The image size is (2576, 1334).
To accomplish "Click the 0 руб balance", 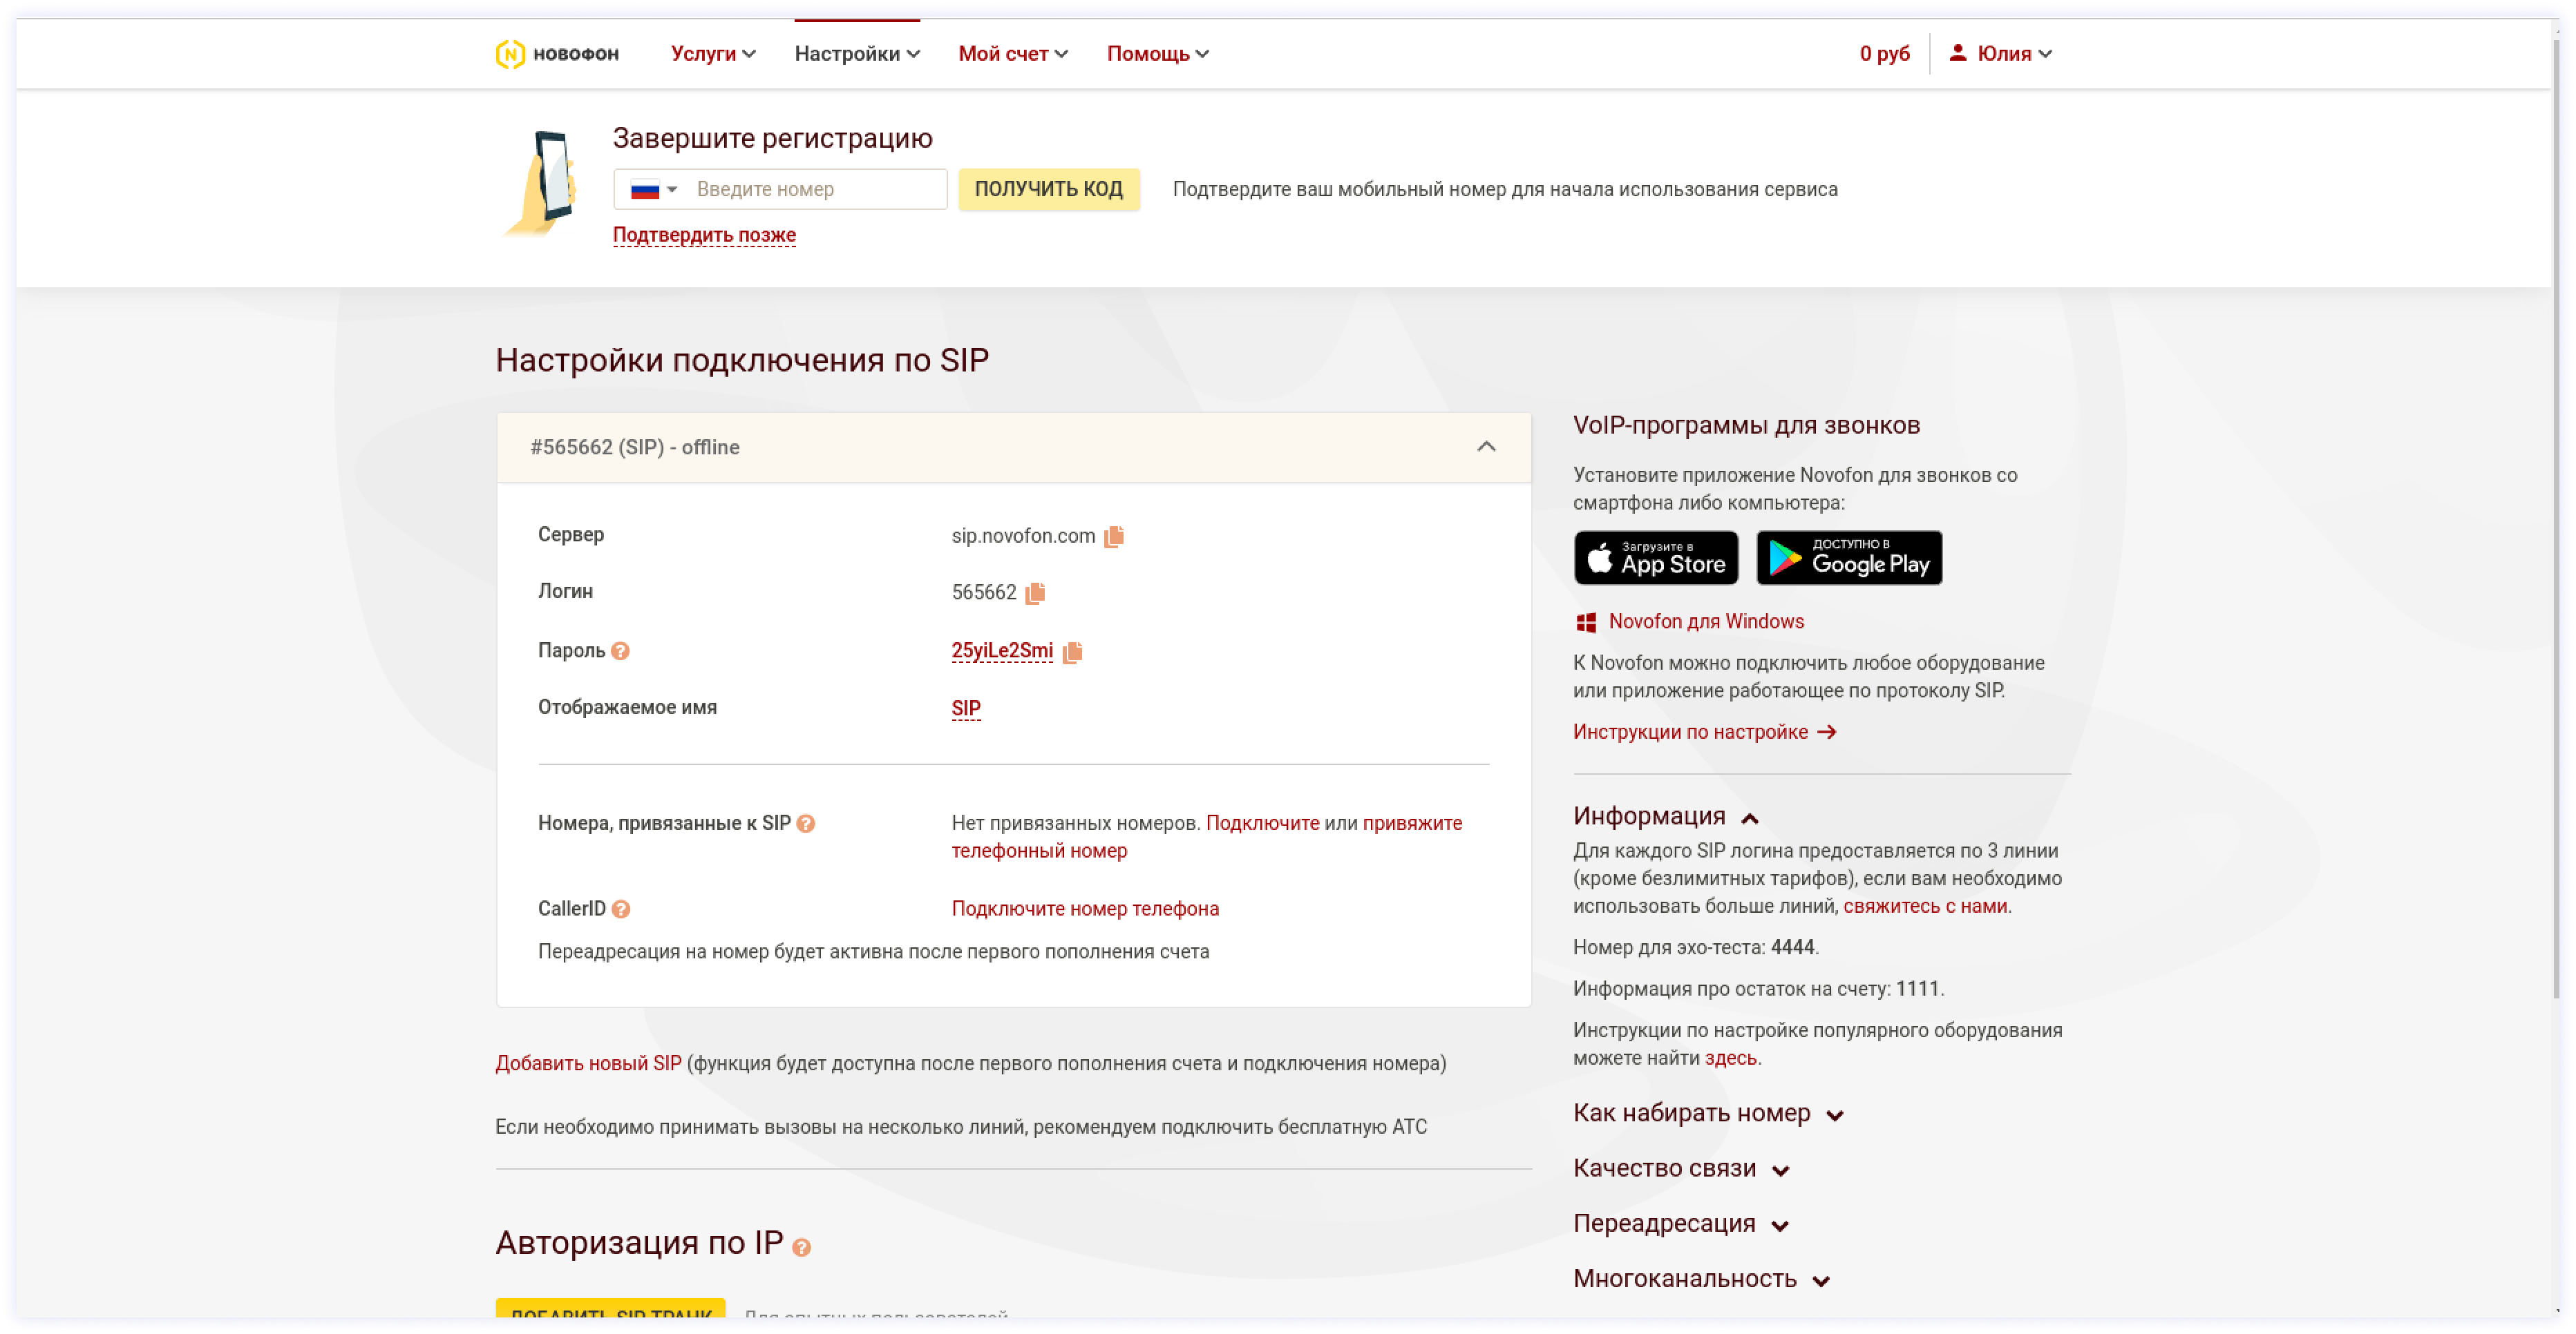I will [1884, 54].
